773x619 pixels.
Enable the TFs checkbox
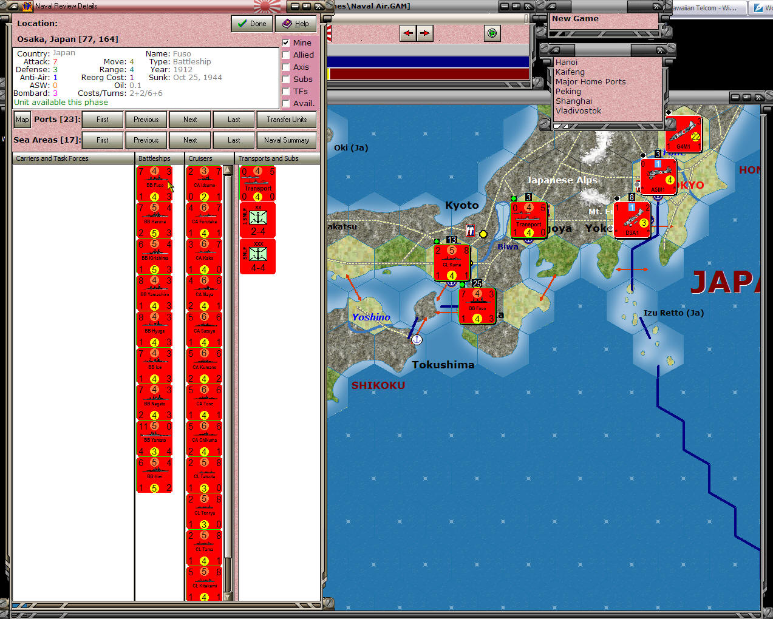coord(286,91)
